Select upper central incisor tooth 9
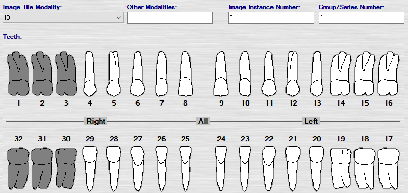The height and width of the screenshot is (193, 408). pyautogui.click(x=221, y=73)
